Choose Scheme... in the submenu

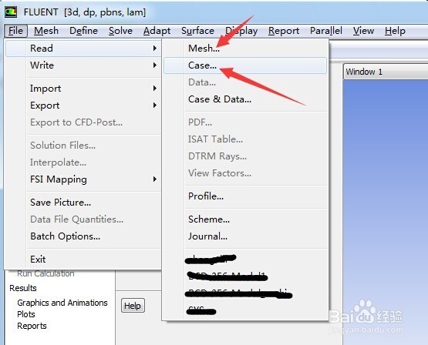(209, 219)
